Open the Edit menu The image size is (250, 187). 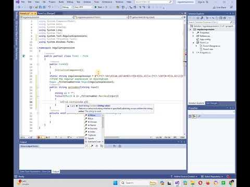[30, 2]
